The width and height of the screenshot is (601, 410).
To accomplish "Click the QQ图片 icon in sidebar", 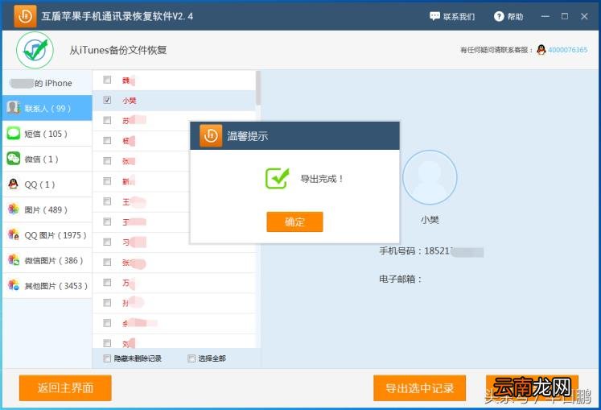I will 14,234.
